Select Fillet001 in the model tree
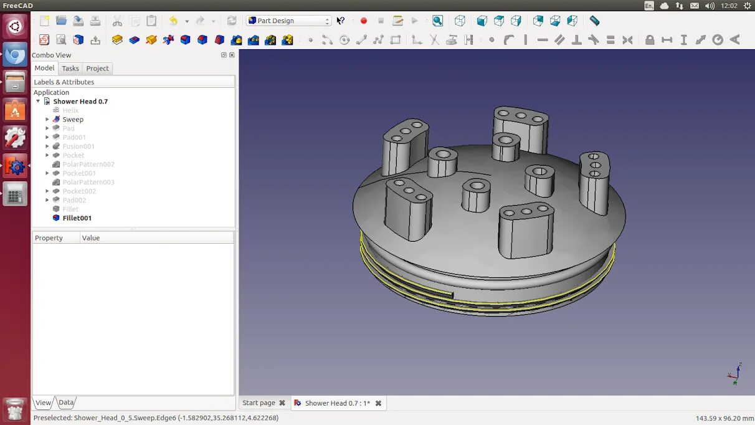The height and width of the screenshot is (425, 755). click(77, 218)
